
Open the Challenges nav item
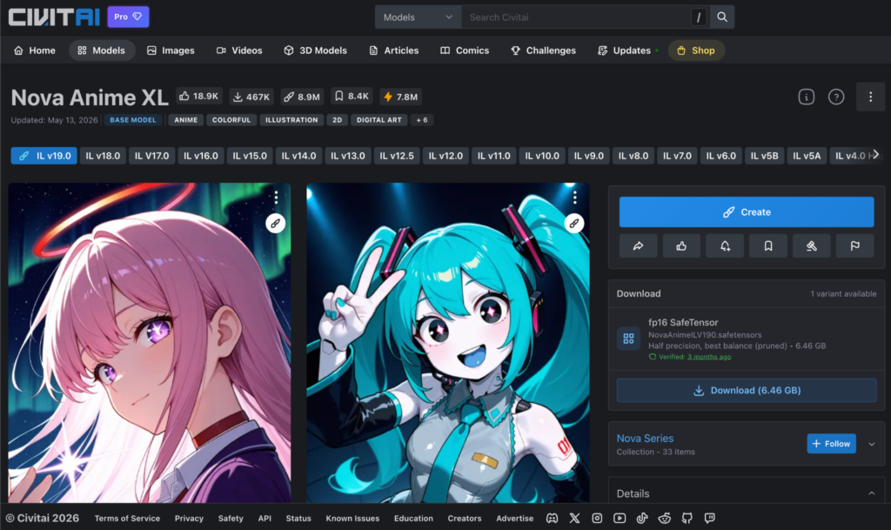pos(543,50)
